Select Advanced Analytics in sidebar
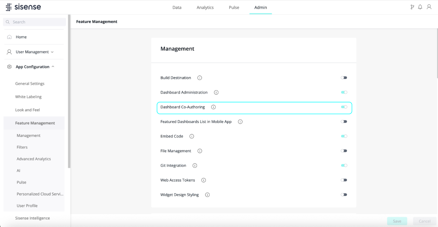 (x=33, y=159)
